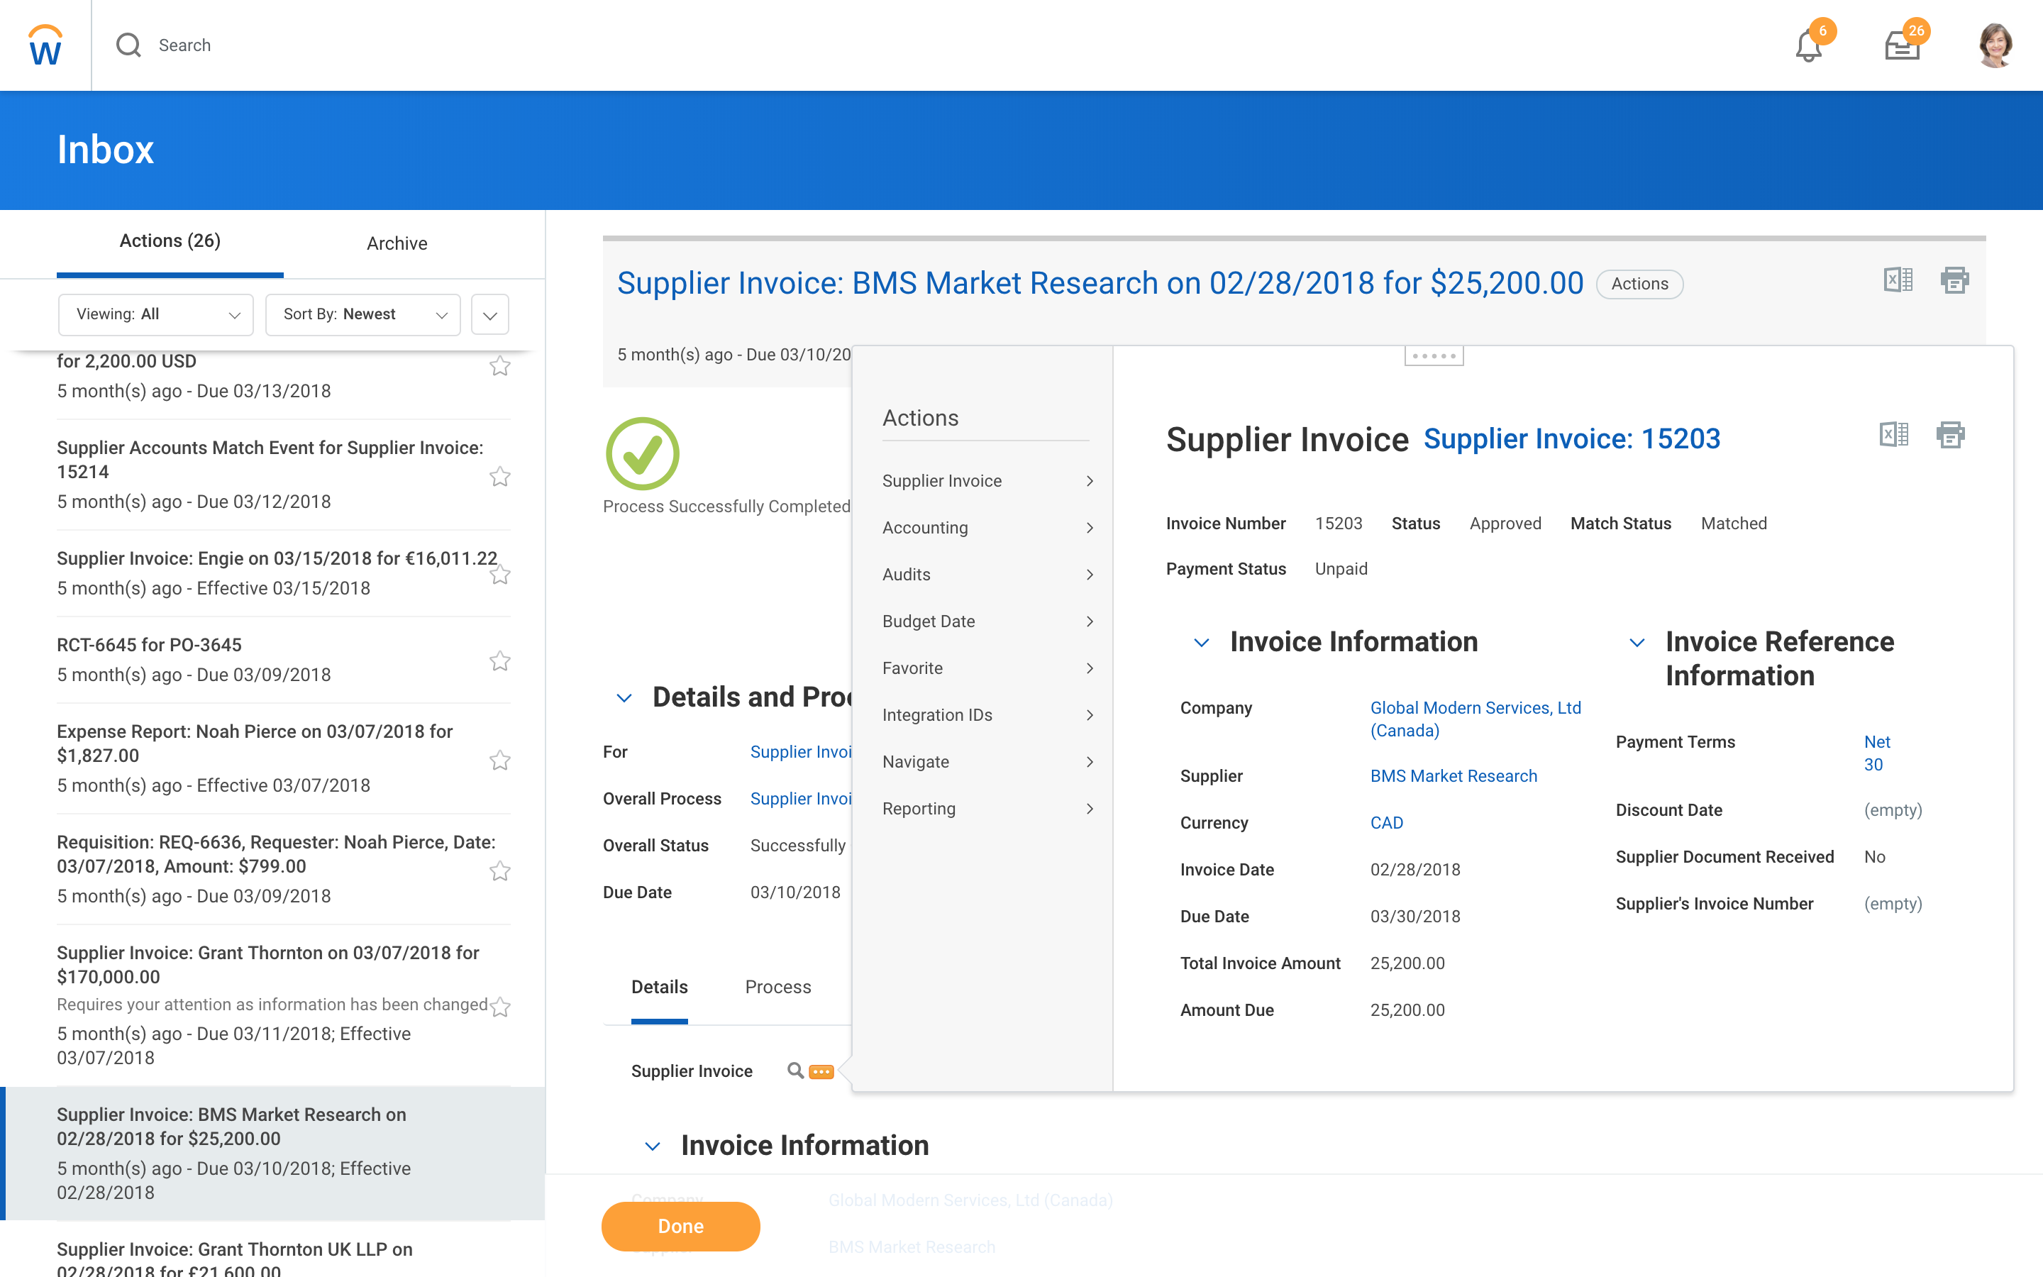Export popup invoice to Excel icon
Viewport: 2043px width, 1277px height.
point(1893,435)
